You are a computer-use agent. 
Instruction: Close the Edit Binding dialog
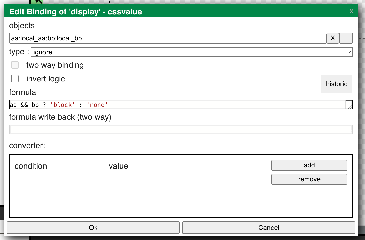coord(351,11)
